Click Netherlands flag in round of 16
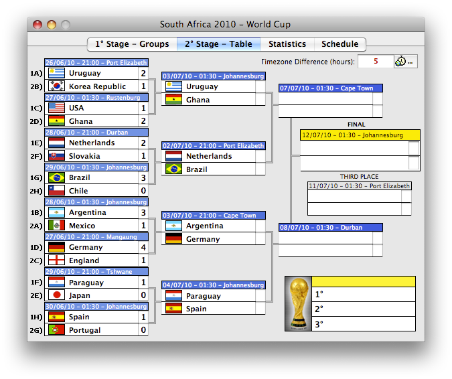The image size is (452, 379). (x=56, y=143)
